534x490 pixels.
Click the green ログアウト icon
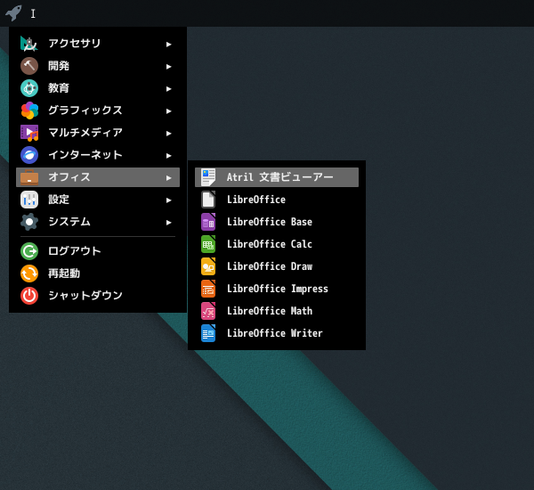tap(29, 251)
